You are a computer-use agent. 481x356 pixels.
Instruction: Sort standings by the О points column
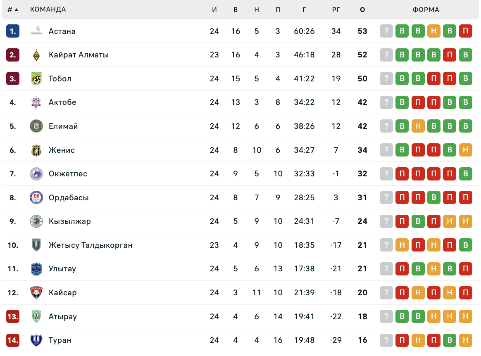tap(362, 9)
